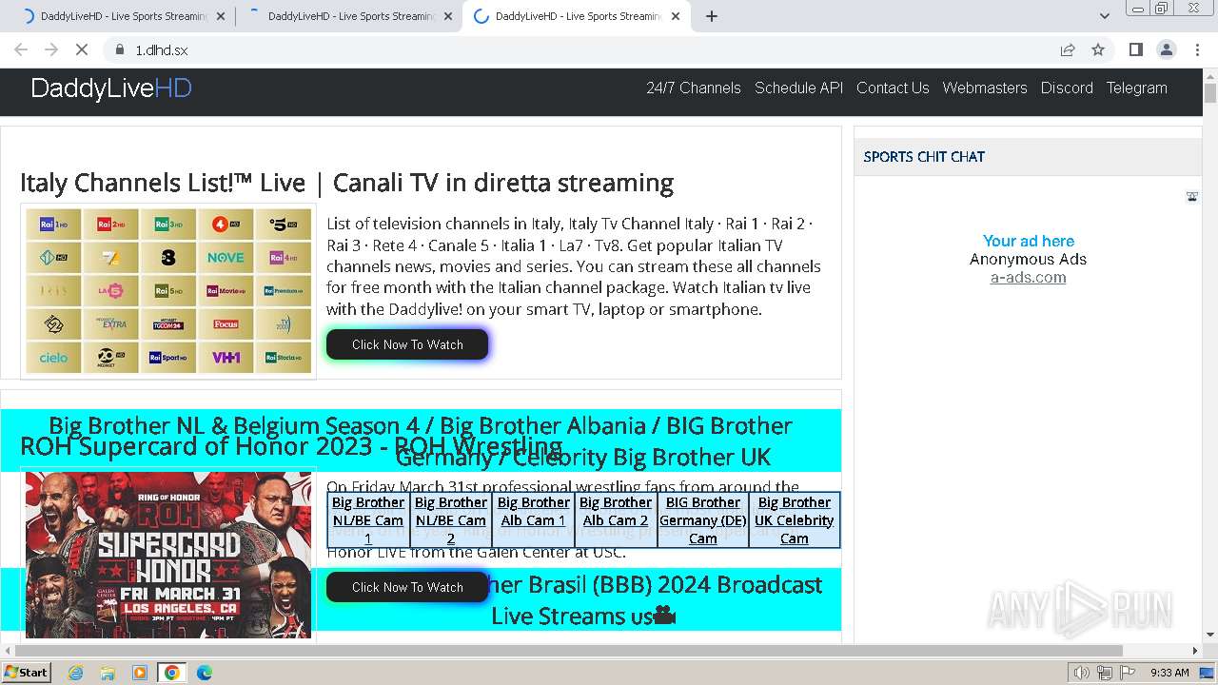Open Big Brother NL/BE Cam 2
Screen dimensions: 1218x685
tap(451, 520)
